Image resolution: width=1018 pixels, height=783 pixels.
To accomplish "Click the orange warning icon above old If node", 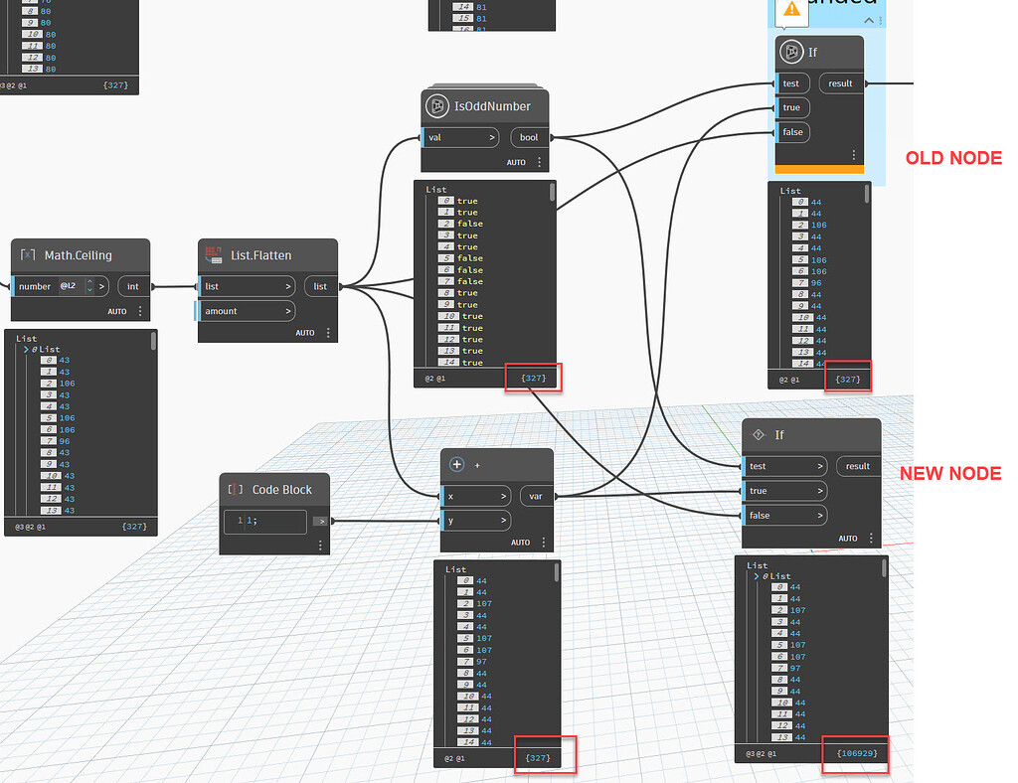I will [x=791, y=9].
